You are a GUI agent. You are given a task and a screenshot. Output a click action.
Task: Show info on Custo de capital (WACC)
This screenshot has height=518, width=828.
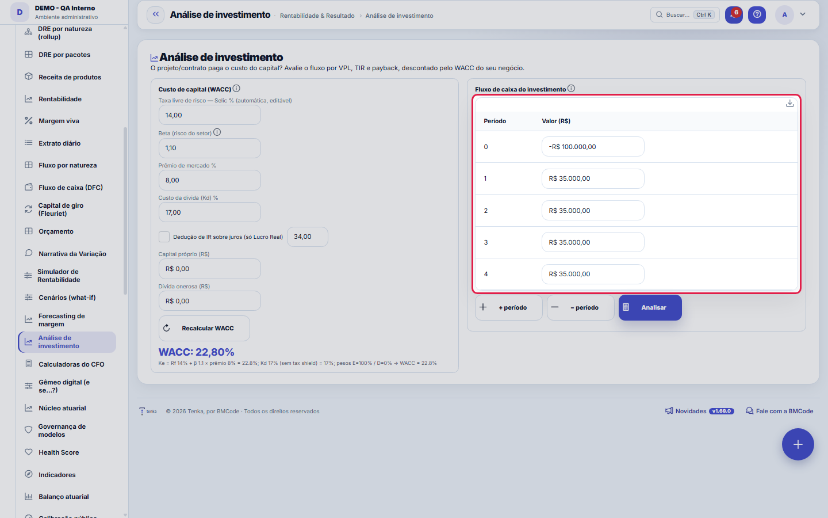(236, 89)
